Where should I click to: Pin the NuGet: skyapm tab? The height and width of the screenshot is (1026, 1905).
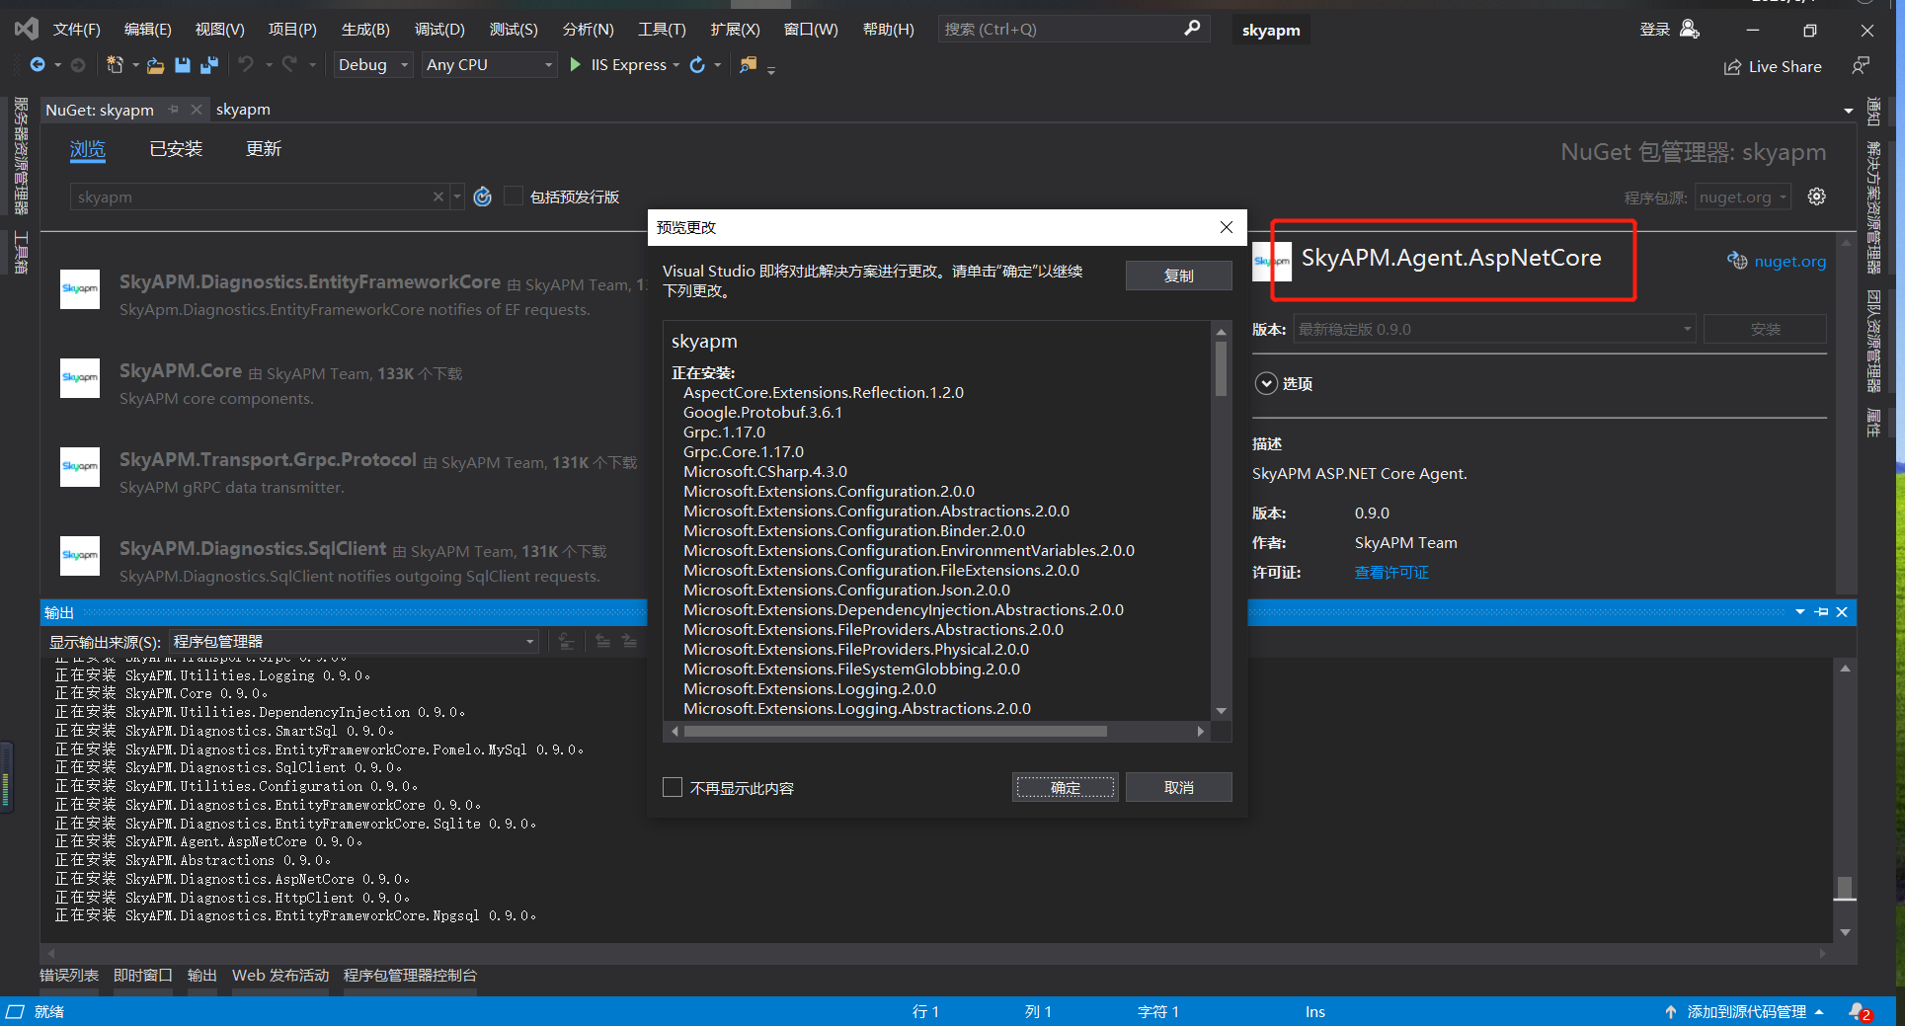174,110
